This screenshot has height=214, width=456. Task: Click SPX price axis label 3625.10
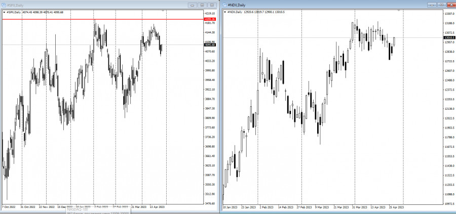(x=210, y=165)
